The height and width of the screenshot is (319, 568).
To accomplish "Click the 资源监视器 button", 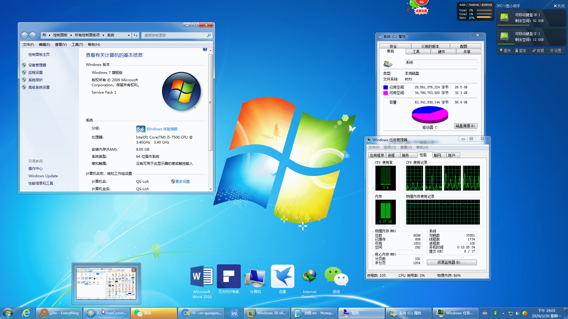I will point(451,262).
